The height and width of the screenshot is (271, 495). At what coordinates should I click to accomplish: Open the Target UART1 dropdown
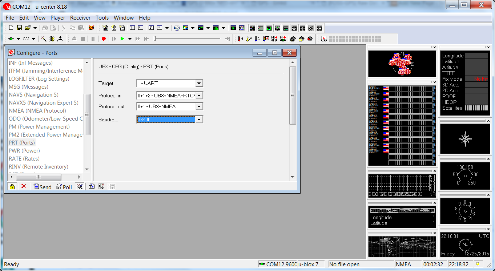[199, 83]
